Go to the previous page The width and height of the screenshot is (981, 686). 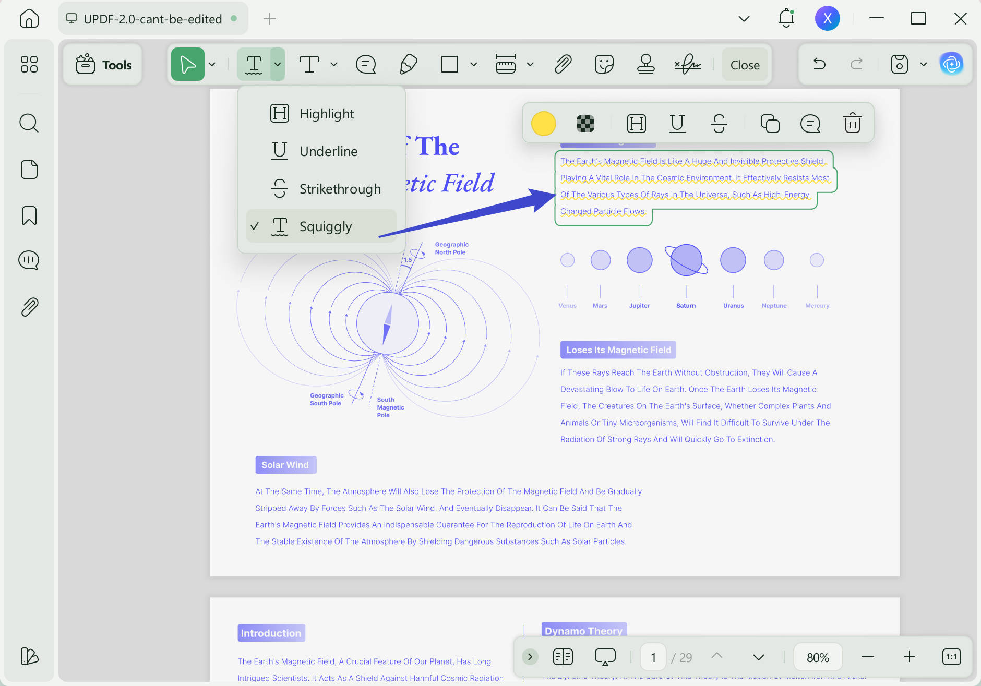click(x=717, y=657)
